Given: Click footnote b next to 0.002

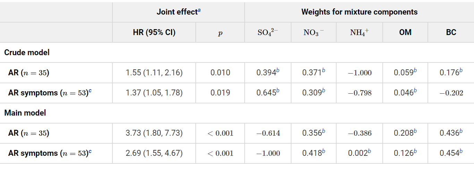Looking at the screenshot, I should 369,151.
